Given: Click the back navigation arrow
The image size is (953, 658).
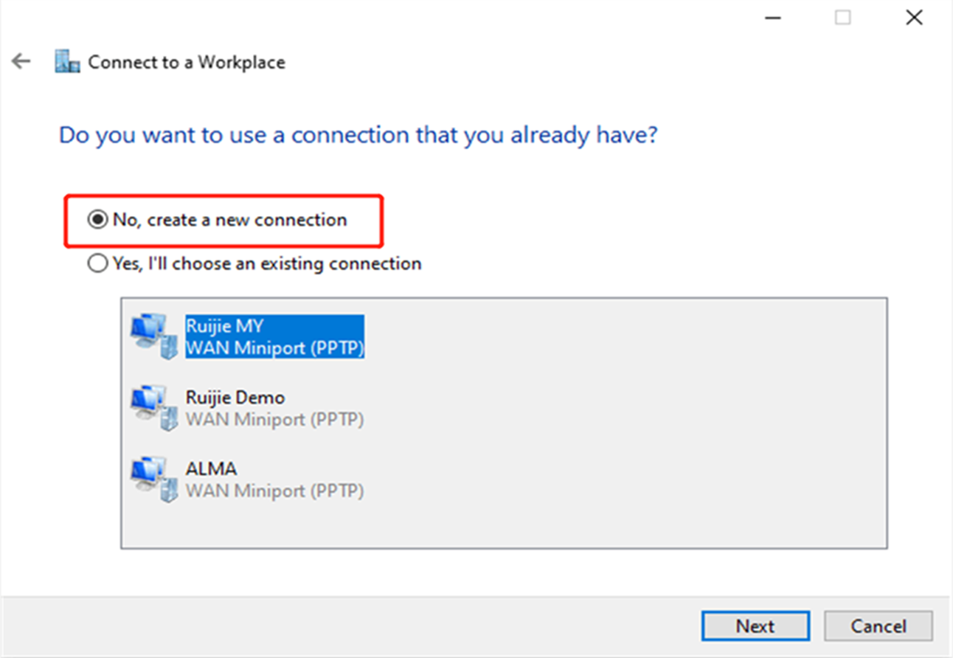Looking at the screenshot, I should [x=21, y=62].
